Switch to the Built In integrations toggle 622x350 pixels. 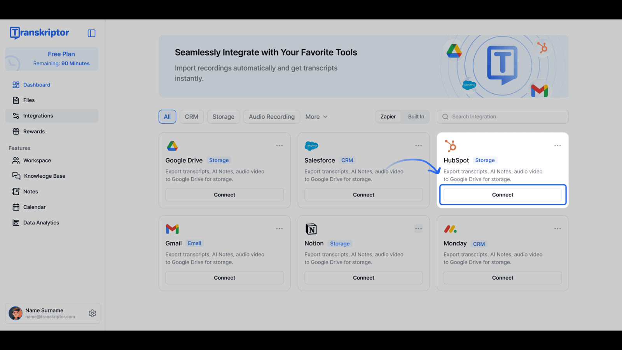click(x=416, y=116)
